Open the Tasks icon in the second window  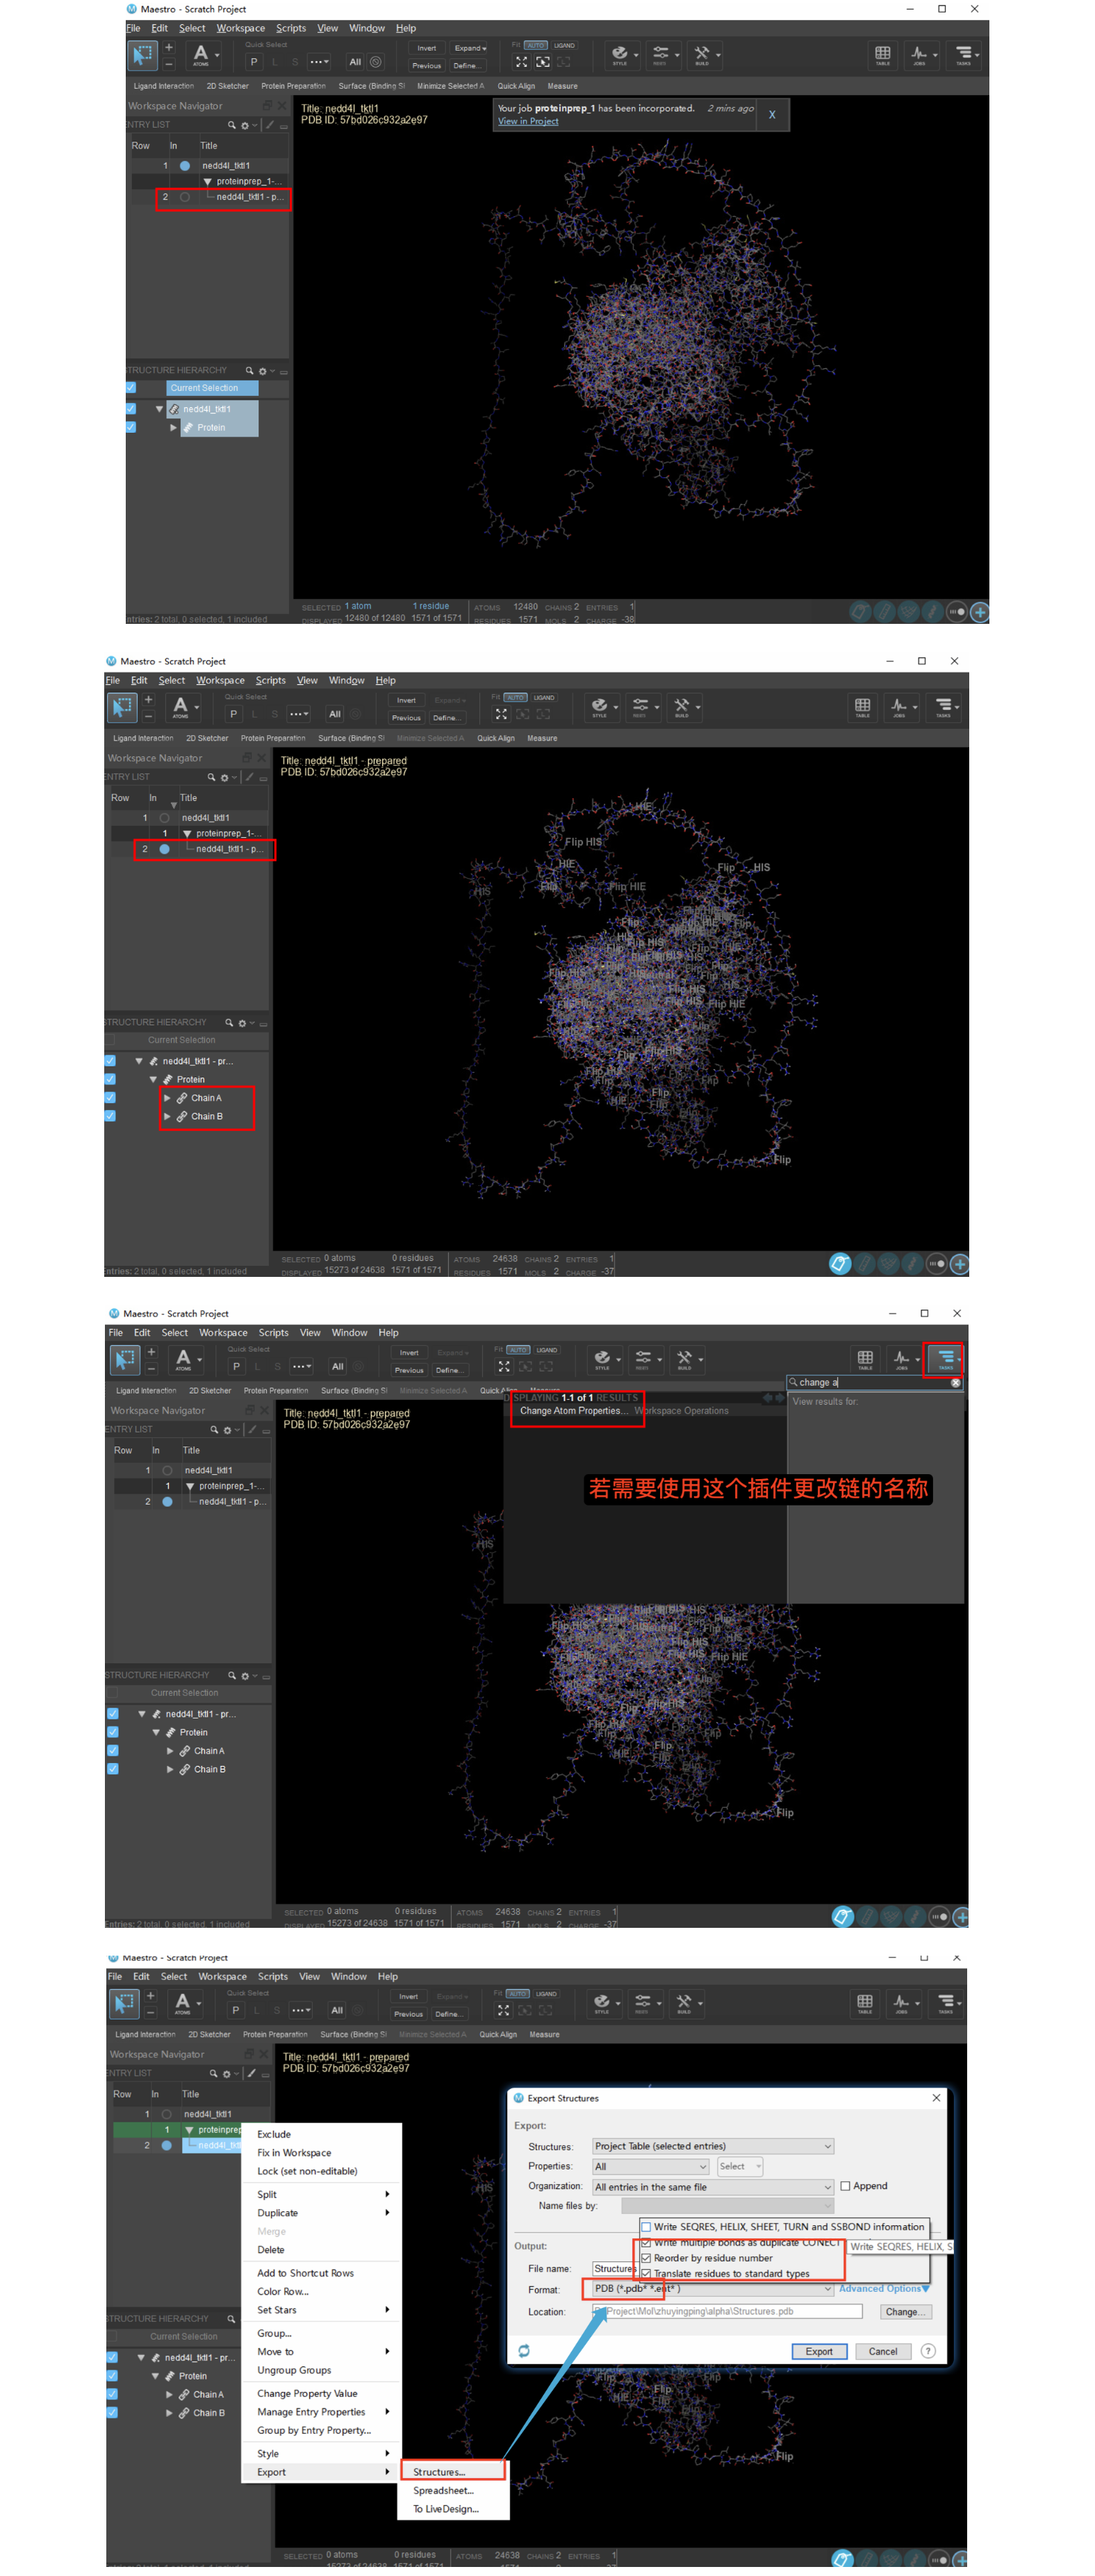click(x=943, y=707)
